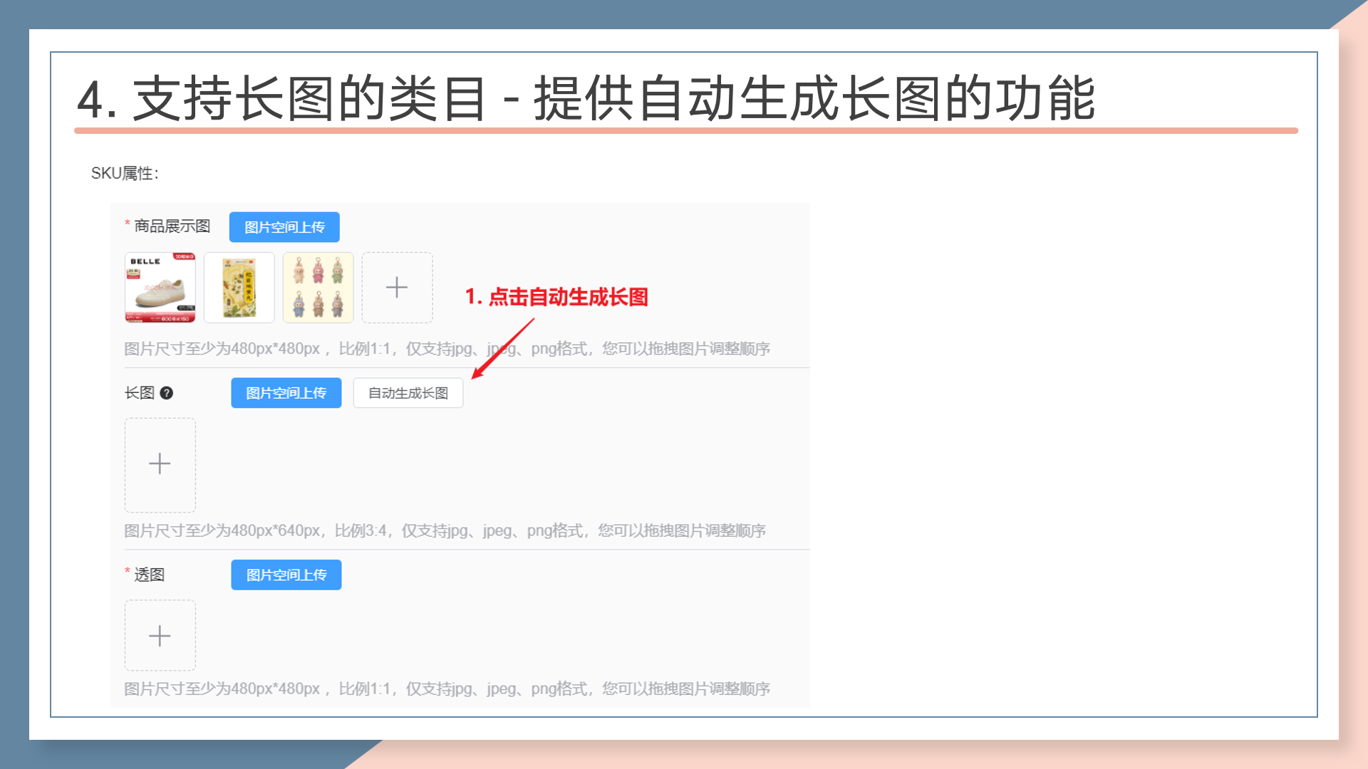
Task: Click the plus upload box under 透图
Action: coord(160,635)
